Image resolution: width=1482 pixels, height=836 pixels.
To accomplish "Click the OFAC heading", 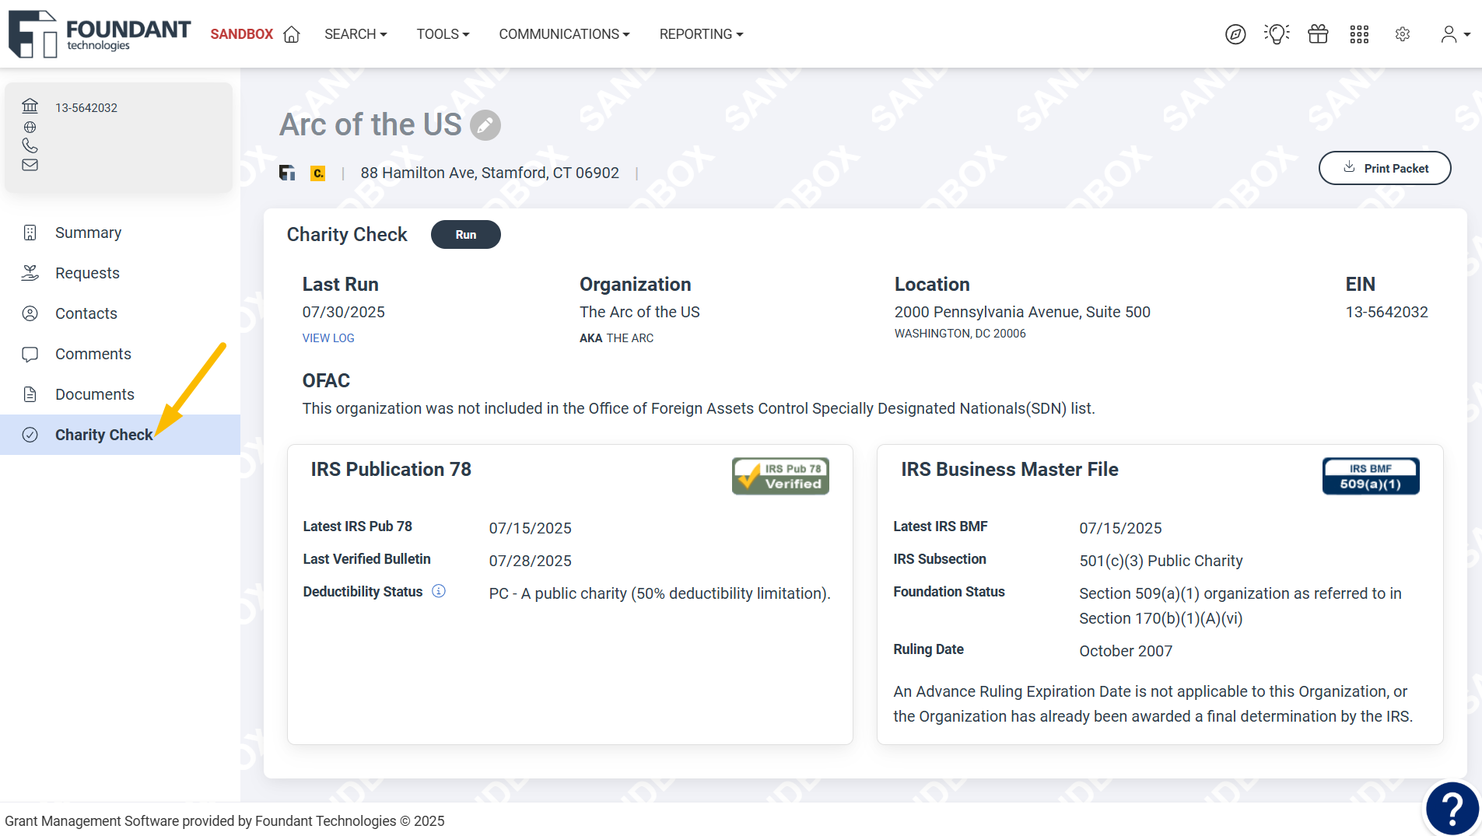I will coord(326,380).
